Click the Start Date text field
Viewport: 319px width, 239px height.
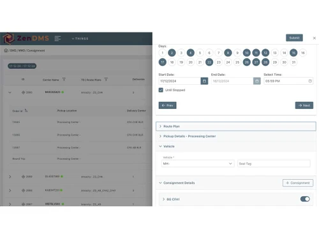pos(179,81)
